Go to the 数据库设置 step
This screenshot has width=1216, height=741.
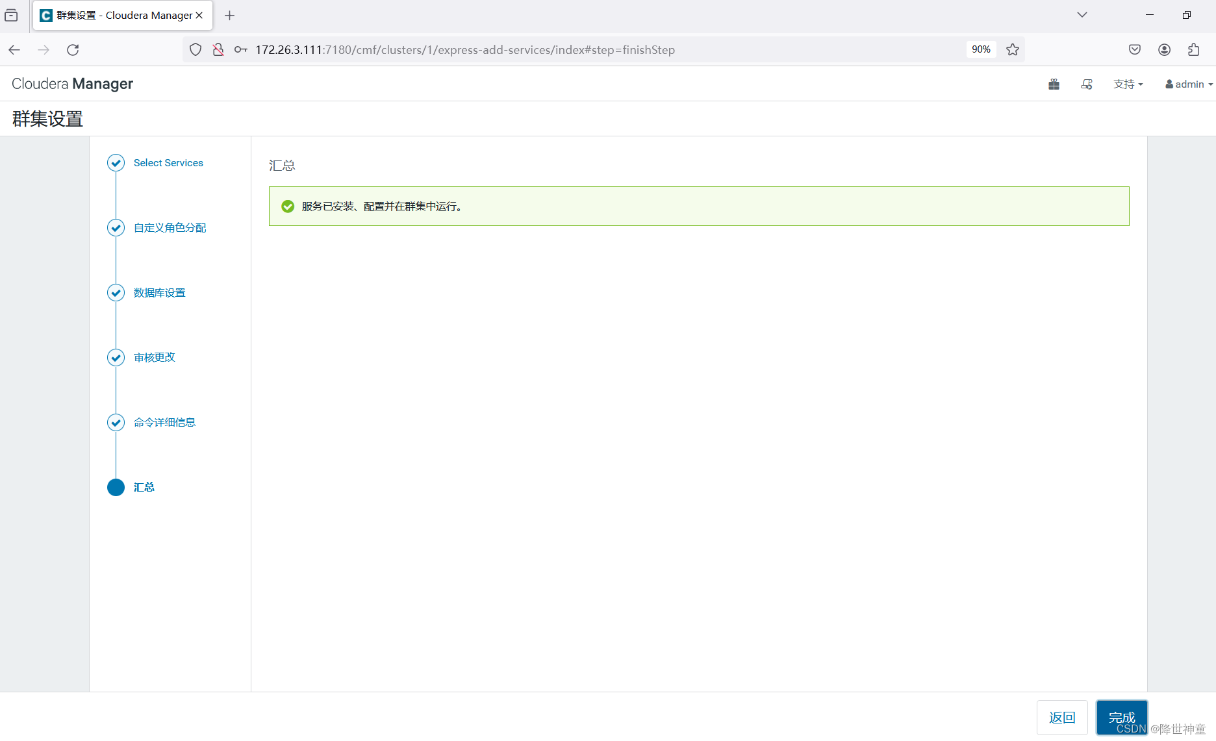(x=159, y=293)
